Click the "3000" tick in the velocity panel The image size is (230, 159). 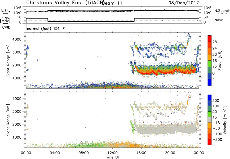17,111
